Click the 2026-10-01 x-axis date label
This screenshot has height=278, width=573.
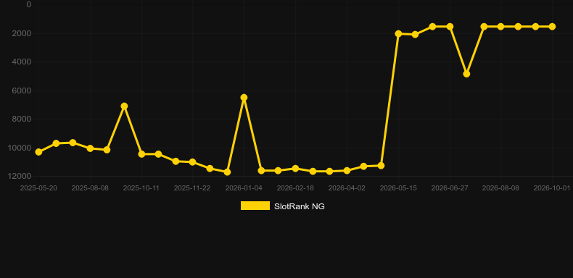point(552,188)
